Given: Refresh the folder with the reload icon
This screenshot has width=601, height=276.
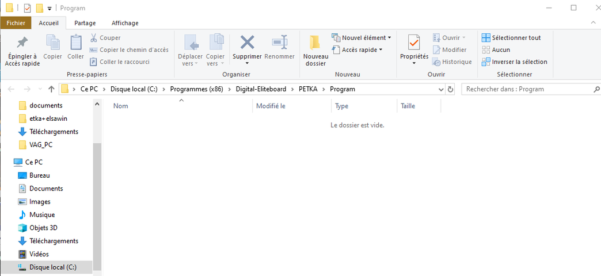Looking at the screenshot, I should (450, 89).
